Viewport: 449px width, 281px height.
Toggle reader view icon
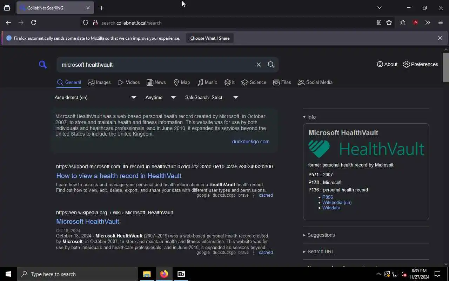click(x=379, y=22)
